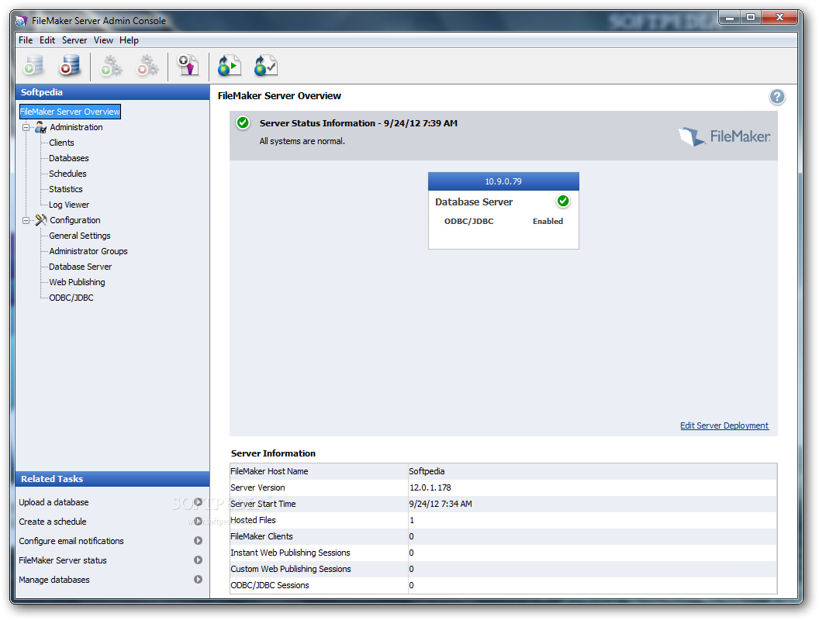This screenshot has width=819, height=620.
Task: Open the Upload Database assistant toolbar icon
Action: [x=188, y=66]
